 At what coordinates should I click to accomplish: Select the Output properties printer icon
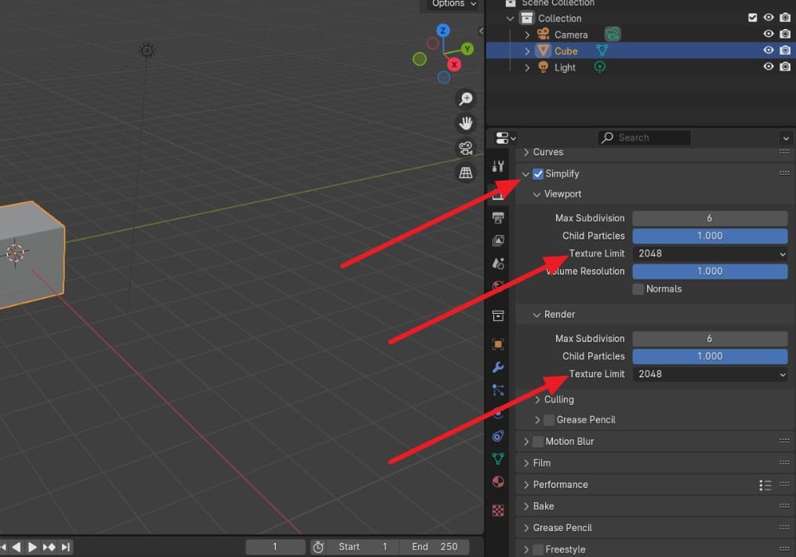click(x=497, y=216)
